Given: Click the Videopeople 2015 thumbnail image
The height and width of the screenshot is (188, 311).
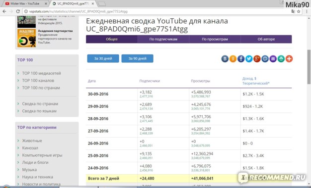Looking at the screenshot, I should 26,22.
